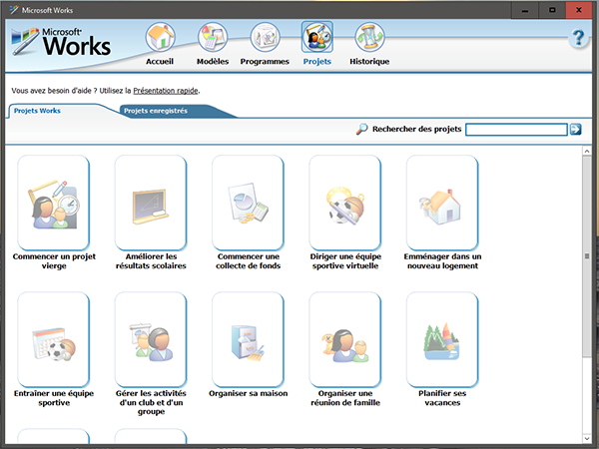Click the Projets label under icon

317,62
